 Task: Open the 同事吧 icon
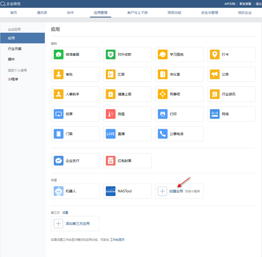162,94
